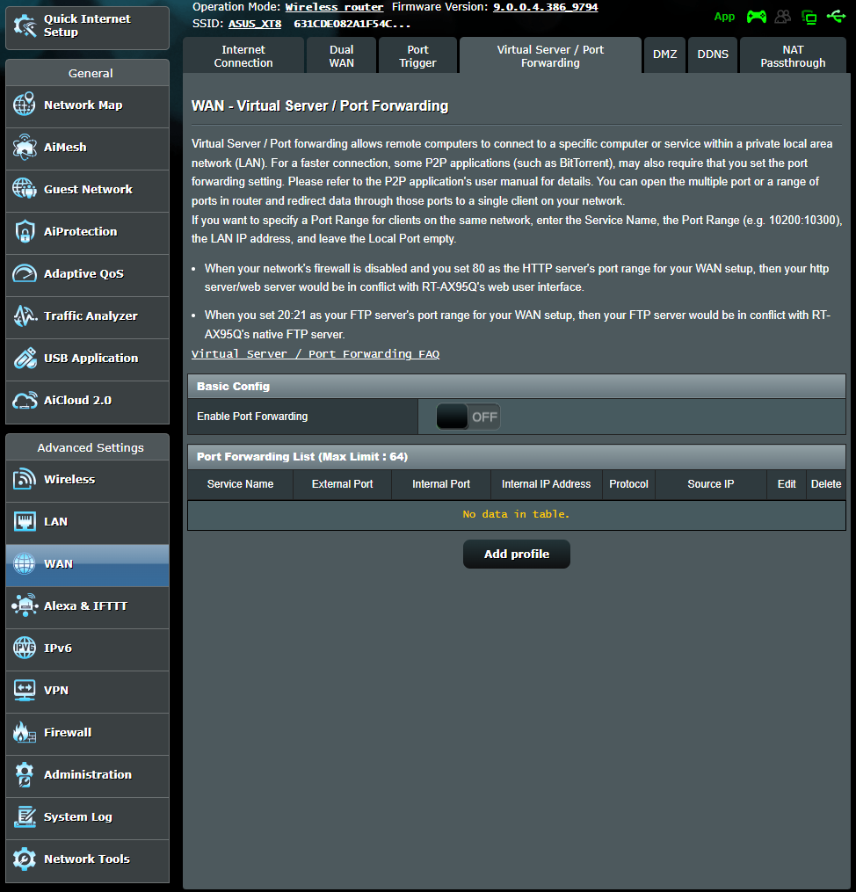Image resolution: width=856 pixels, height=892 pixels.
Task: Click the Traffic Analyzer icon
Action: (x=25, y=315)
